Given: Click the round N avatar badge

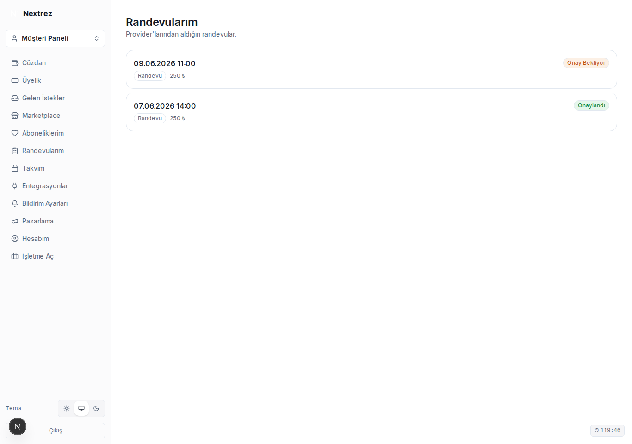Looking at the screenshot, I should point(18,426).
